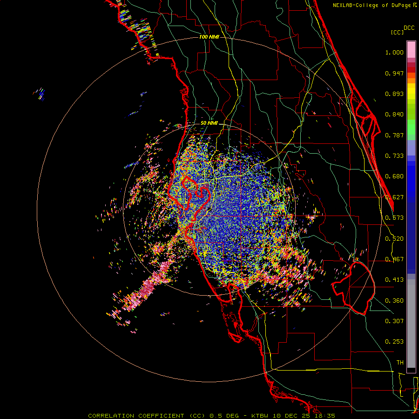The height and width of the screenshot is (419, 419).
Task: Select the 0.787 scale value
Action: click(394, 135)
